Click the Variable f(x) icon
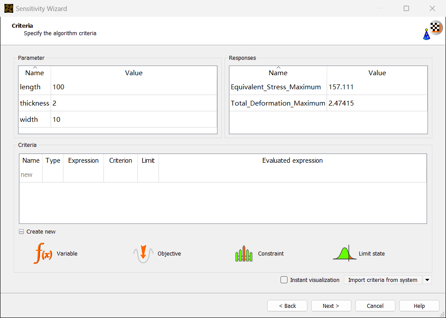 (x=43, y=253)
